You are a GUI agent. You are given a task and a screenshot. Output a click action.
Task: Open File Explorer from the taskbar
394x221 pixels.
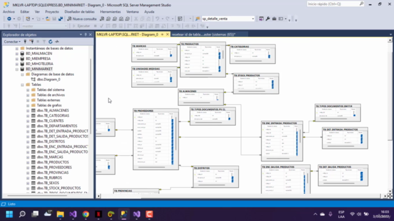pyautogui.click(x=60, y=214)
